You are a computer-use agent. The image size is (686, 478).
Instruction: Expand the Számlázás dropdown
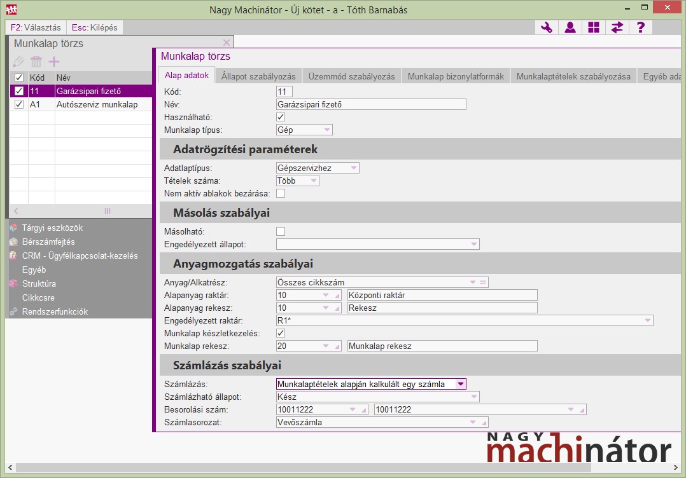pos(461,384)
